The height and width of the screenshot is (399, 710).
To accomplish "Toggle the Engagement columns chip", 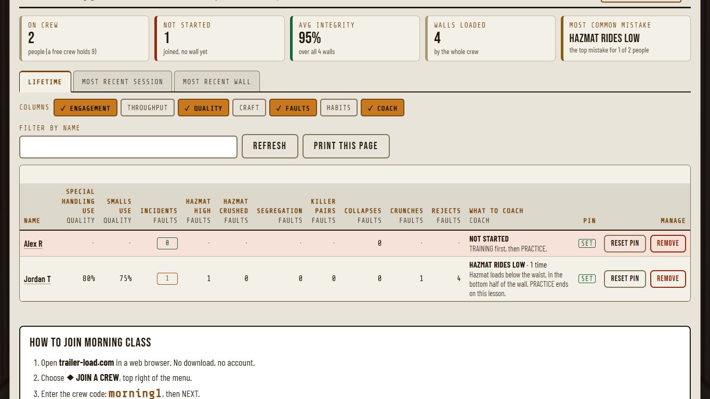I will [85, 108].
